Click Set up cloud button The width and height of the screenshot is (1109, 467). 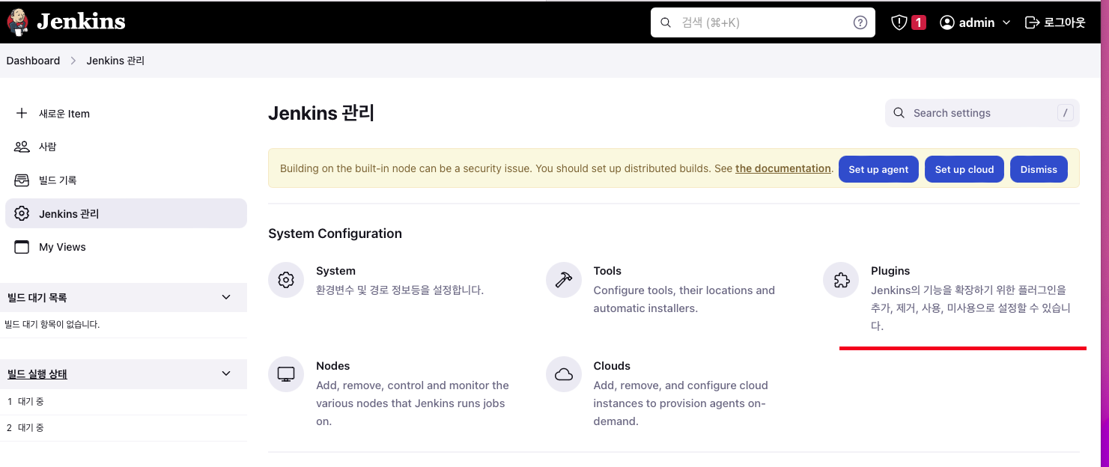pyautogui.click(x=964, y=169)
